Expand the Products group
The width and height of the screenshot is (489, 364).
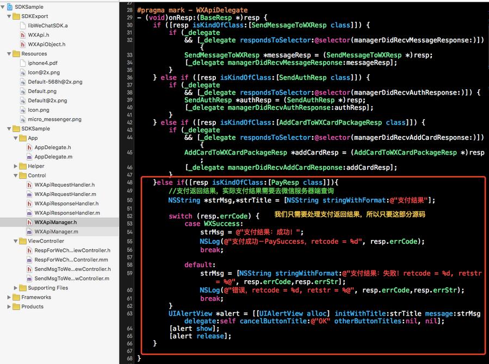[x=9, y=306]
